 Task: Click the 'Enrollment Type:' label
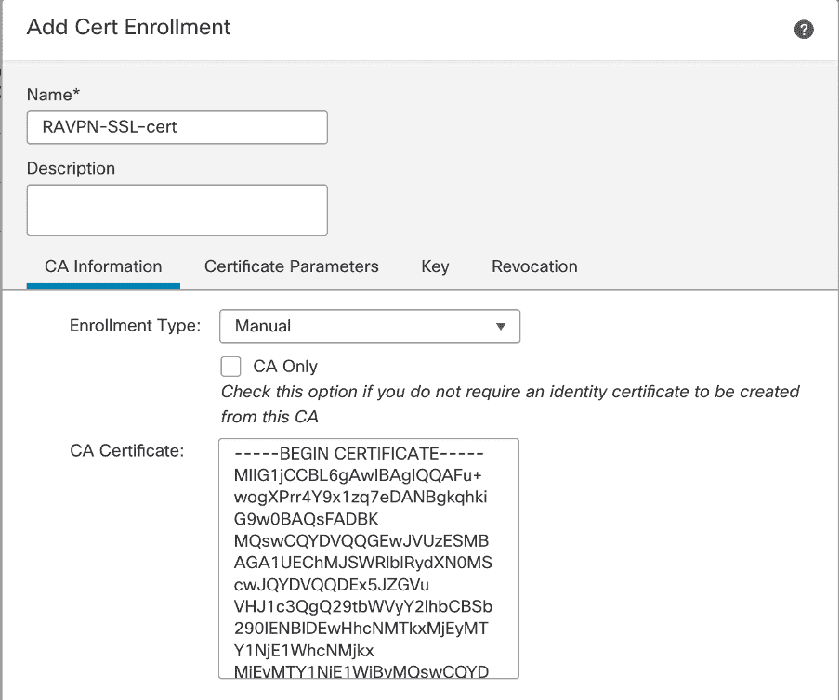(x=135, y=325)
